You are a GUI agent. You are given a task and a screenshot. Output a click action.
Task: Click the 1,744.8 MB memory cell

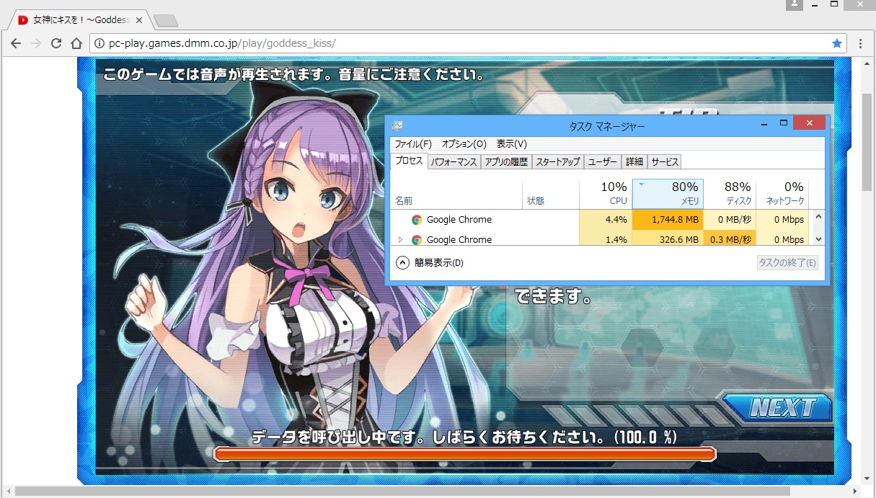(x=668, y=220)
